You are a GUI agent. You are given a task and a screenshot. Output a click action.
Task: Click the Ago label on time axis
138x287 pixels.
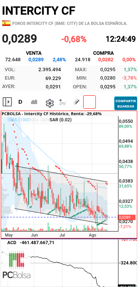92,235
